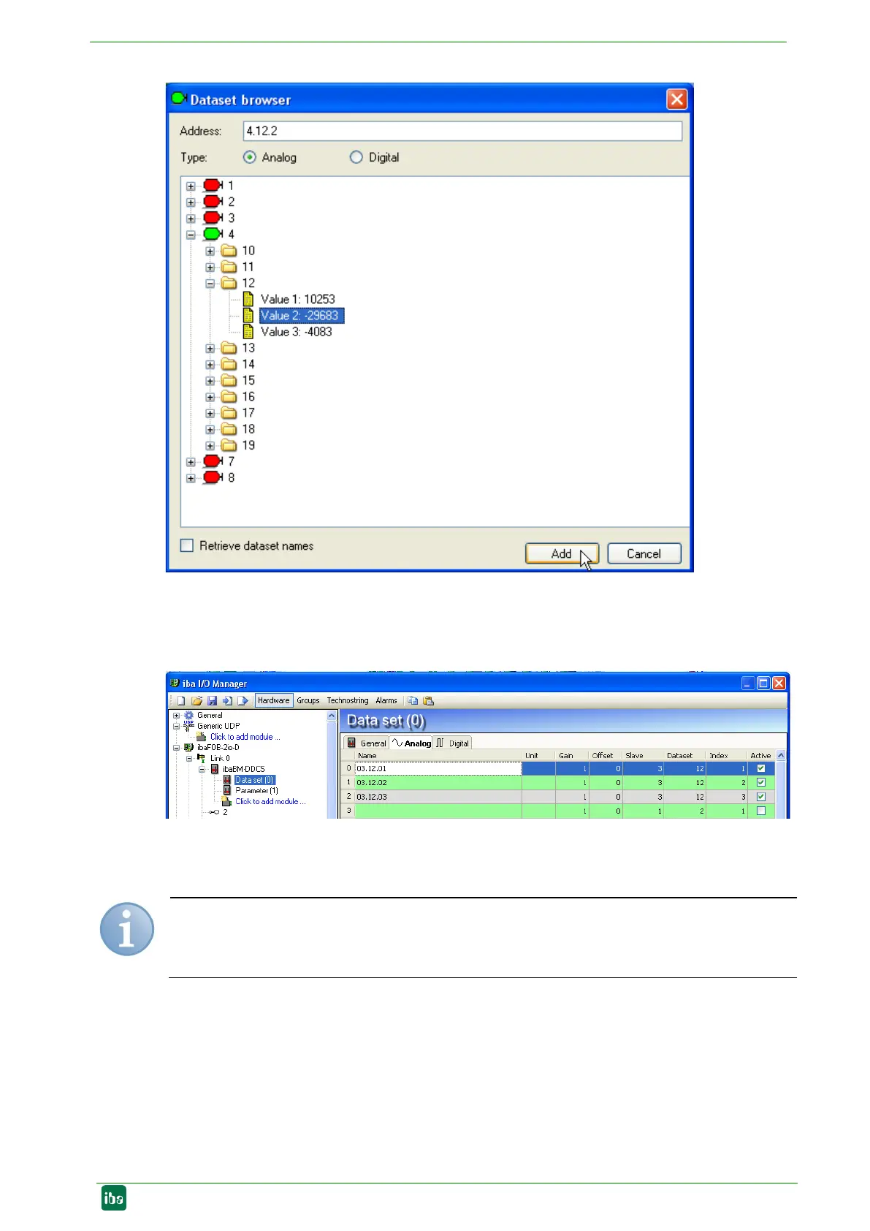Open the Groups tab in I/O Manager
The width and height of the screenshot is (870, 1231).
click(308, 700)
